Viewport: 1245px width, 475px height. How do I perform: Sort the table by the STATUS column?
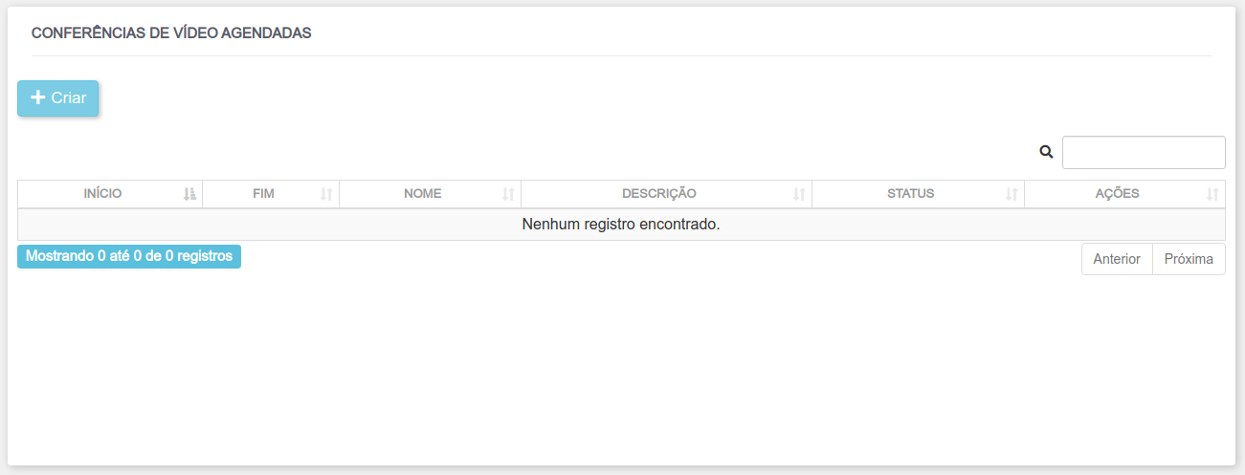coord(918,194)
